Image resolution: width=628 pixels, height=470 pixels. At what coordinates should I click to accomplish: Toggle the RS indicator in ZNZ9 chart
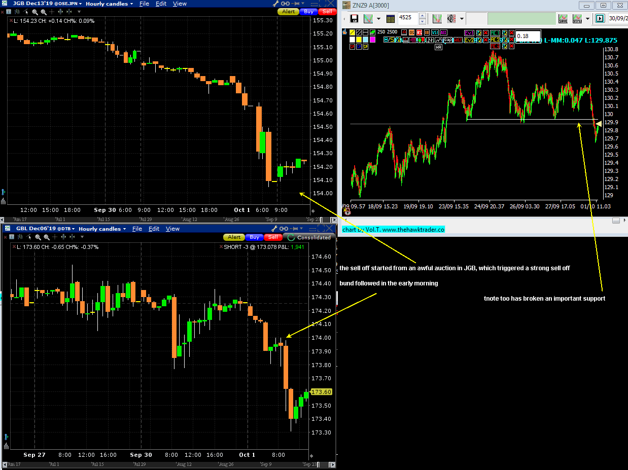[x=420, y=32]
